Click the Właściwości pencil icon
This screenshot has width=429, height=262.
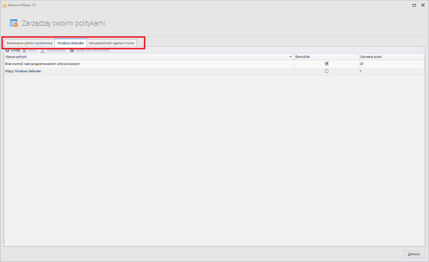pos(43,50)
